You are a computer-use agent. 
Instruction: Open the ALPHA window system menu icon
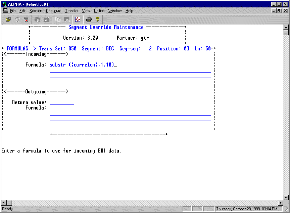click(4, 4)
